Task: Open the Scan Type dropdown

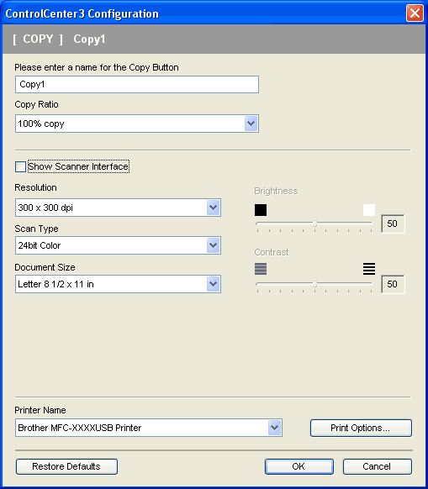Action: pyautogui.click(x=118, y=245)
